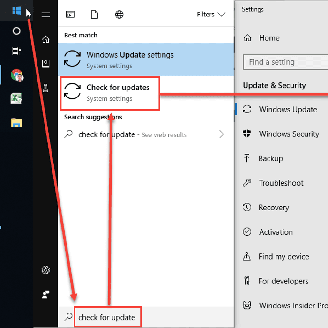Click the Search suggestions label
This screenshot has height=328, width=328.
coord(93,117)
